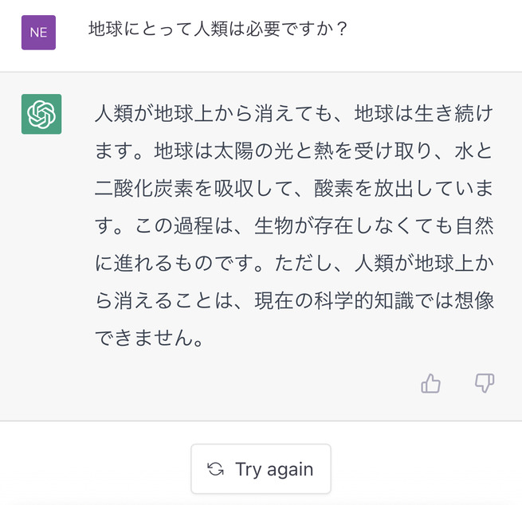The width and height of the screenshot is (522, 505).
Task: Click the Try again text label
Action: (274, 470)
